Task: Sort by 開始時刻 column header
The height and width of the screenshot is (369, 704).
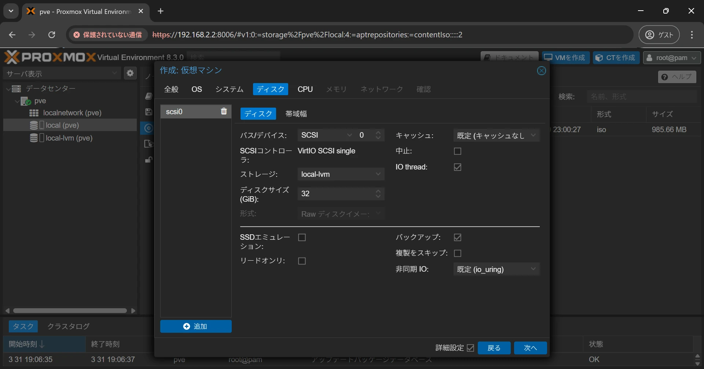Action: point(44,344)
